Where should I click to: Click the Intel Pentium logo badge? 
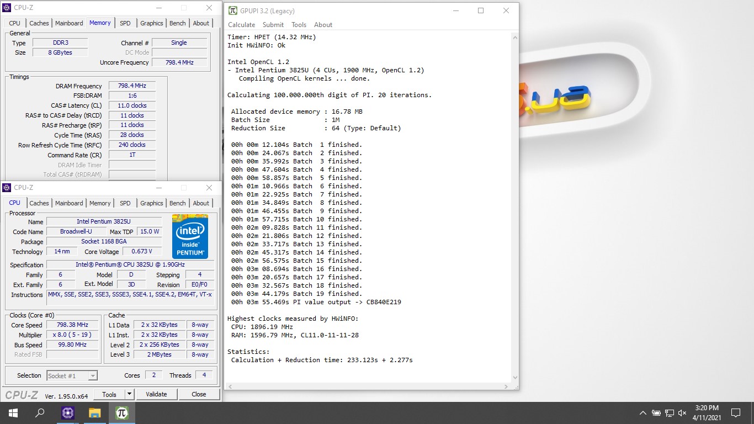(x=190, y=236)
